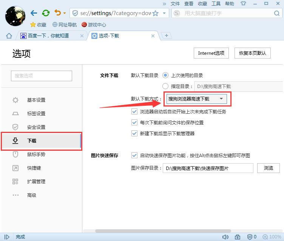The width and height of the screenshot is (284, 241).
Task: Open the 收藏 favorites star
Action: click(38, 25)
